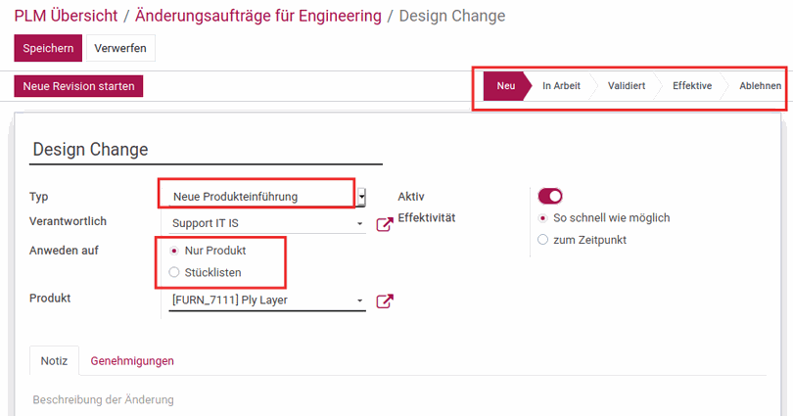The width and height of the screenshot is (793, 416).
Task: Open the Produkt dropdown arrow
Action: [x=359, y=300]
